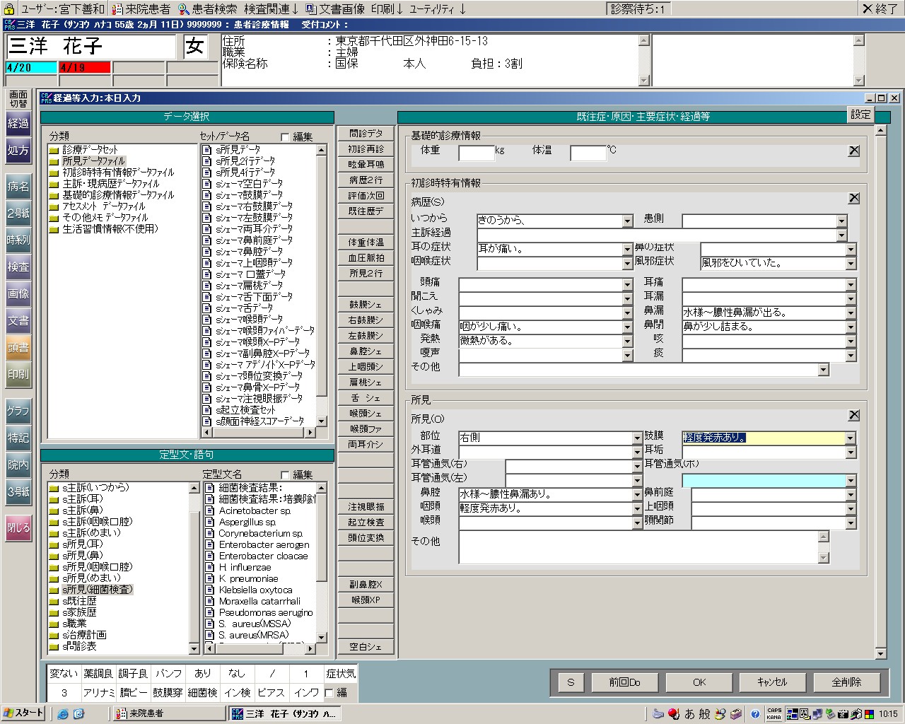Open the ユーティリティ menu
The height and width of the screenshot is (724, 905).
[x=438, y=8]
